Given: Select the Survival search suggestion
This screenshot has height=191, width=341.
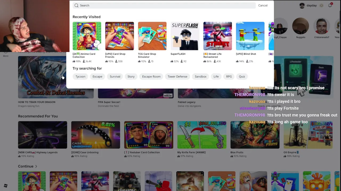Looking at the screenshot, I should tap(115, 76).
